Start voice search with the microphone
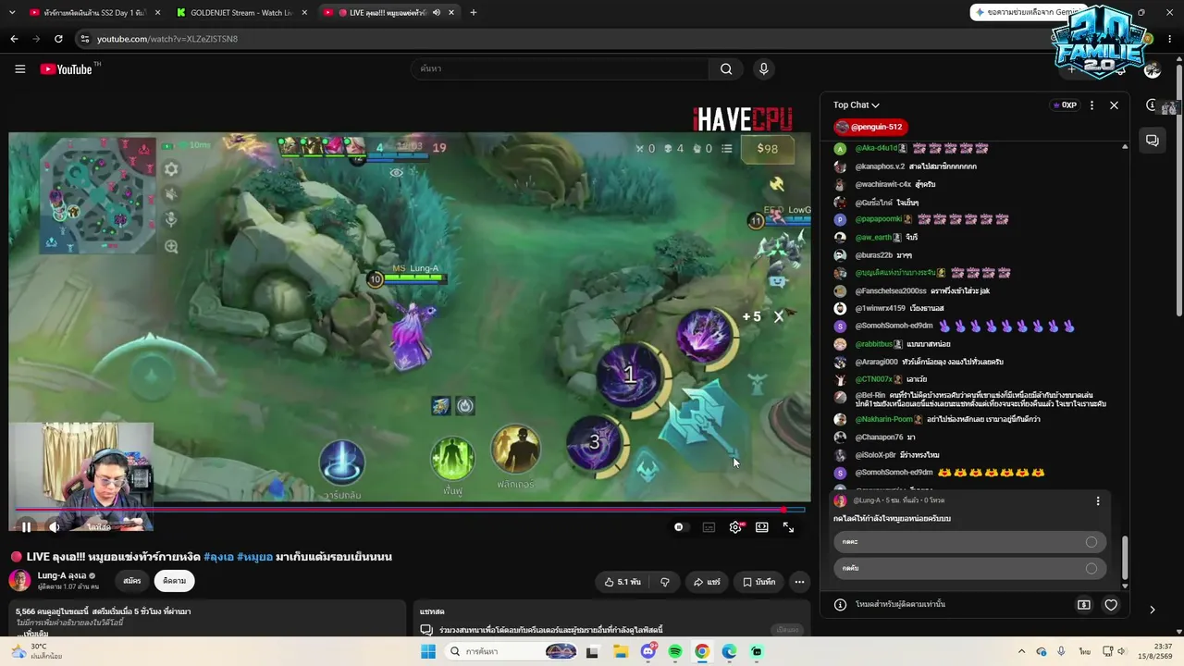1184x666 pixels. point(763,69)
